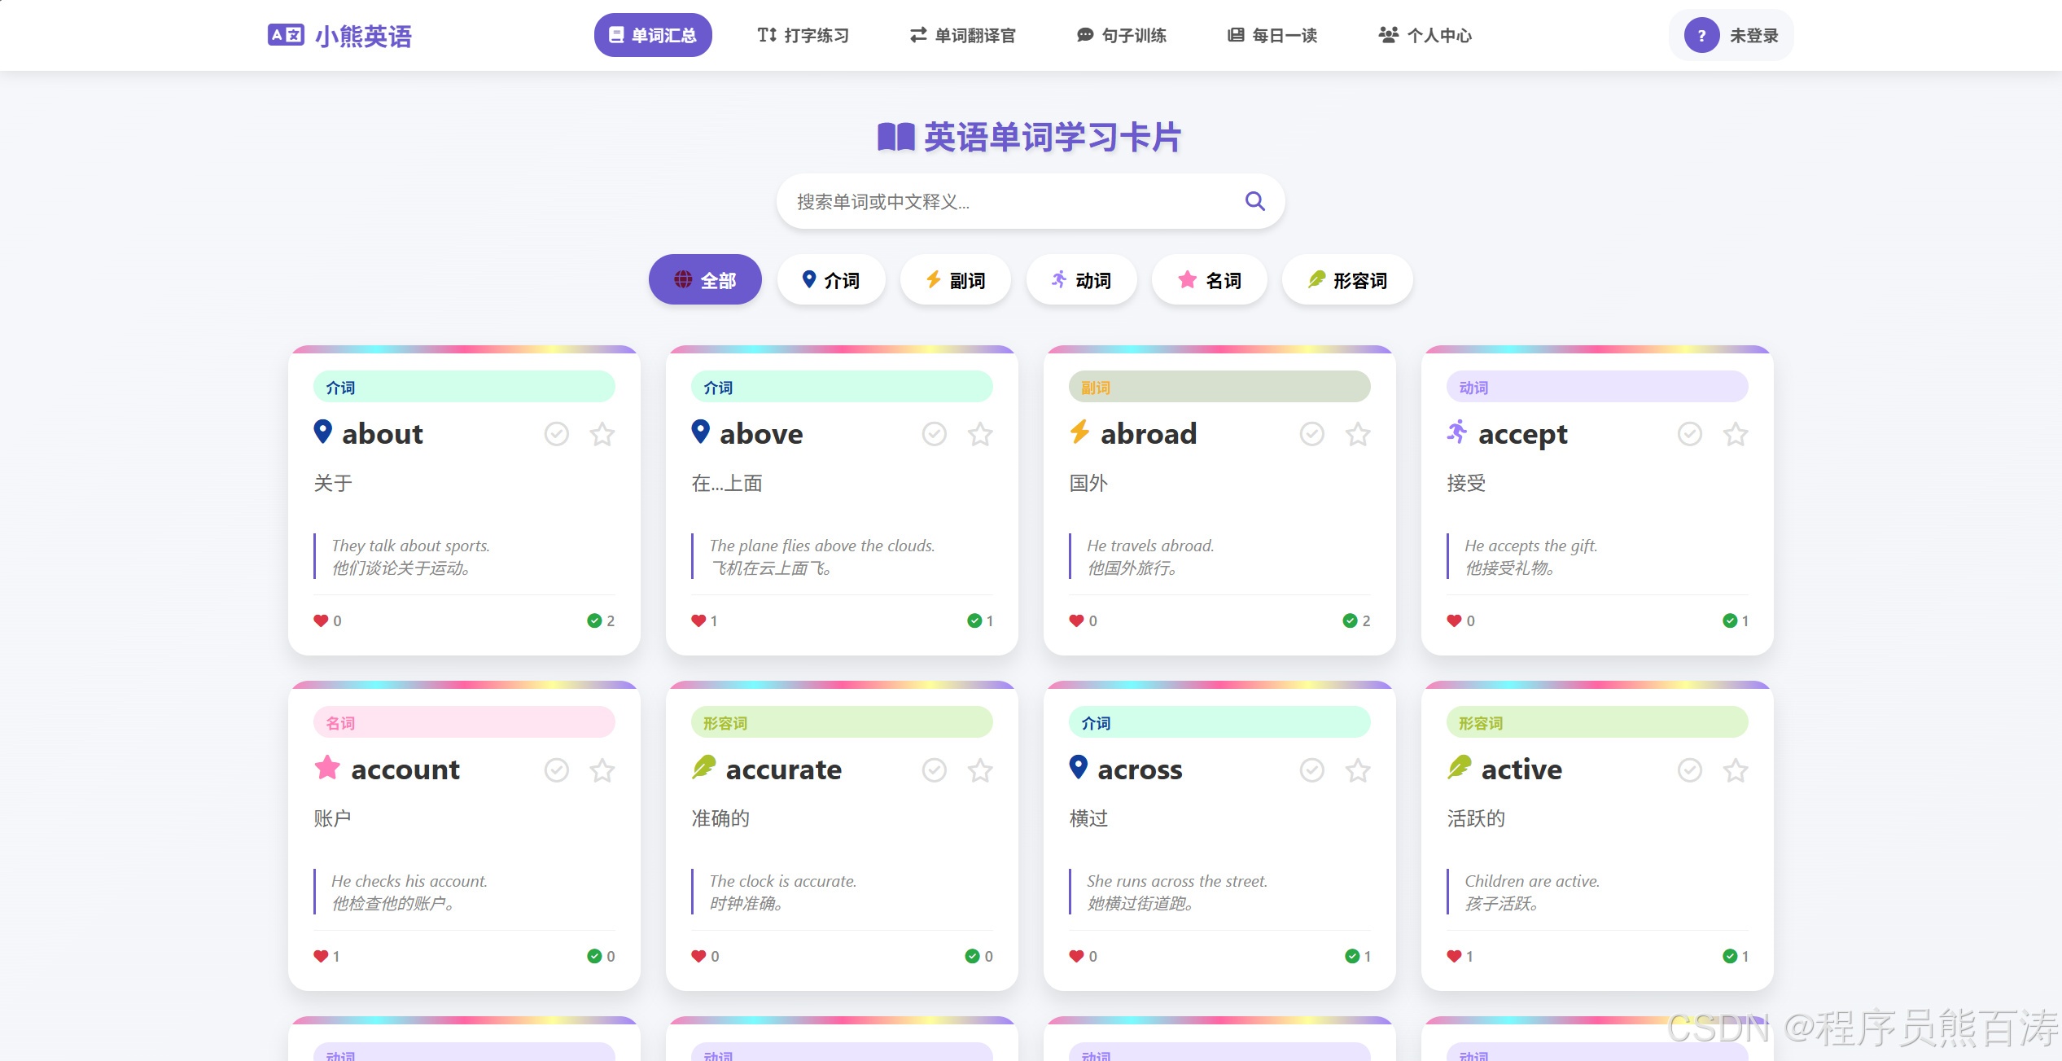
Task: Click the heart icon on 'account' card
Action: tap(321, 956)
